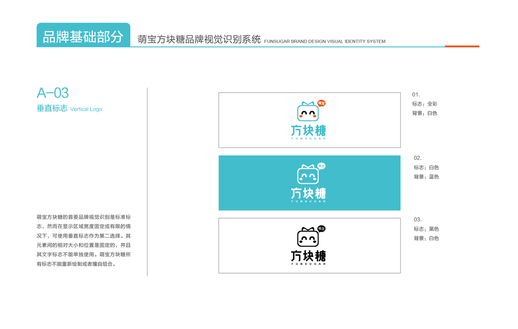
Task: Click the 标志：白色 caption
Action: click(426, 168)
